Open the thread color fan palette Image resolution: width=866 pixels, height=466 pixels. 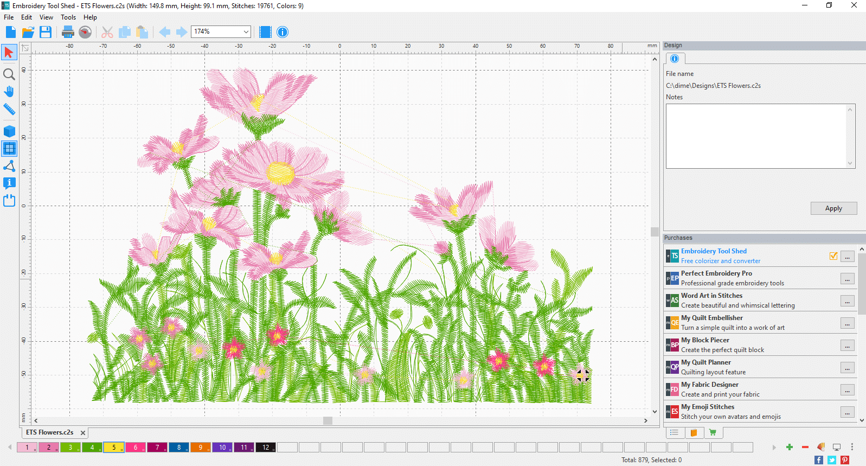click(x=821, y=447)
